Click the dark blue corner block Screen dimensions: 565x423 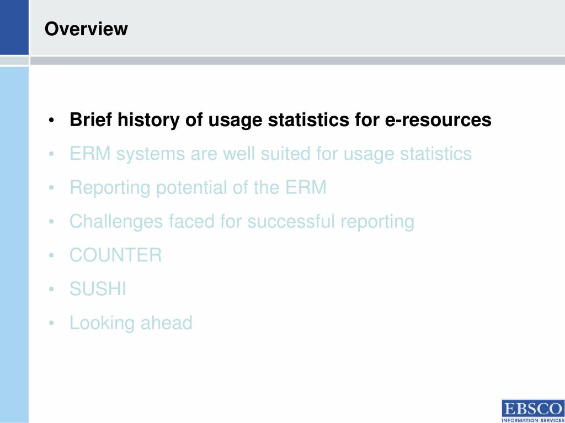click(x=14, y=28)
